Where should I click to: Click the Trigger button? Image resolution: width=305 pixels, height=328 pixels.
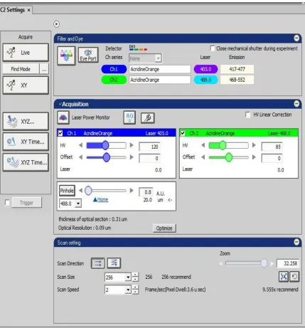pyautogui.click(x=26, y=203)
